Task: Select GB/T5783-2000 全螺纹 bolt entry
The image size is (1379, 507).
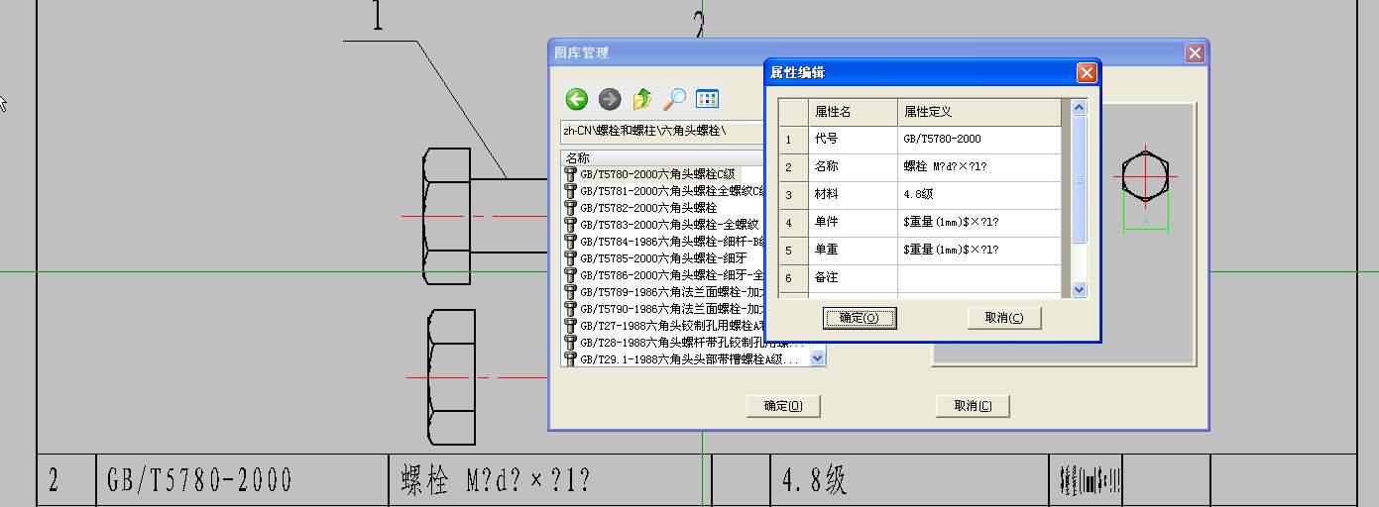Action: (x=655, y=225)
